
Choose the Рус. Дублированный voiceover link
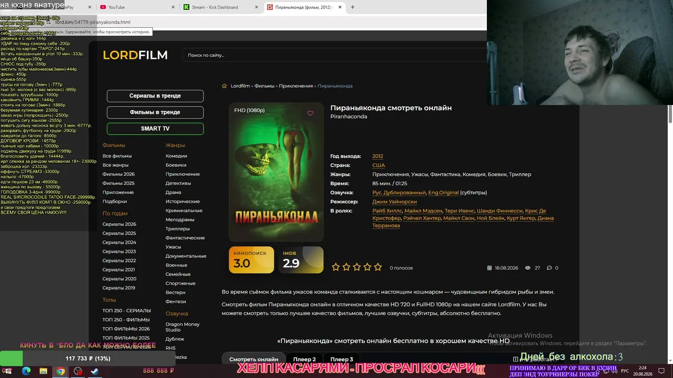pyautogui.click(x=399, y=193)
